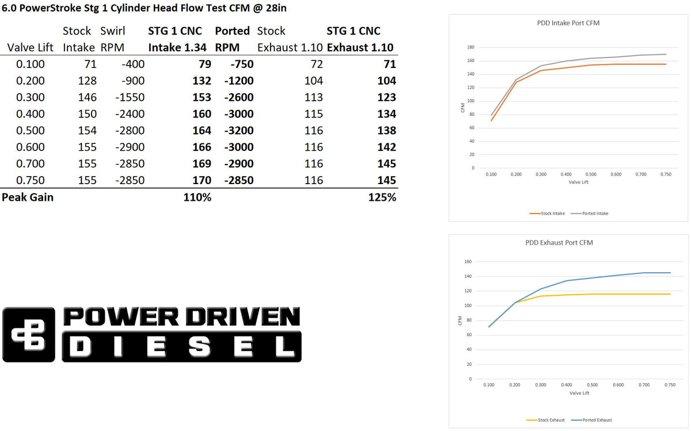Select the orange Stock Intake legend marker
This screenshot has height=431, width=691.
[534, 213]
